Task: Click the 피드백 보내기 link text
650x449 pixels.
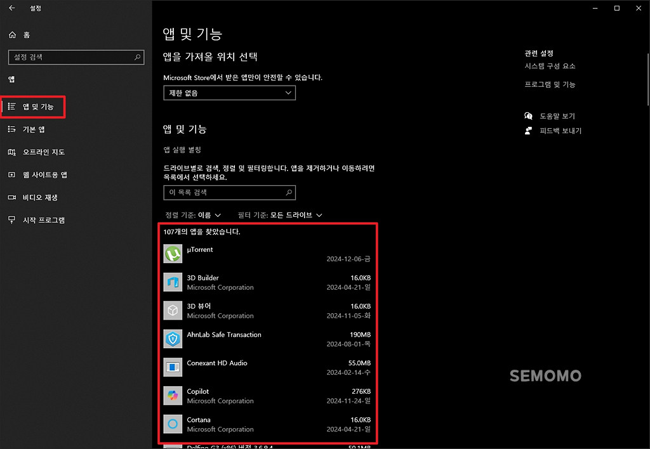Action: coord(560,131)
